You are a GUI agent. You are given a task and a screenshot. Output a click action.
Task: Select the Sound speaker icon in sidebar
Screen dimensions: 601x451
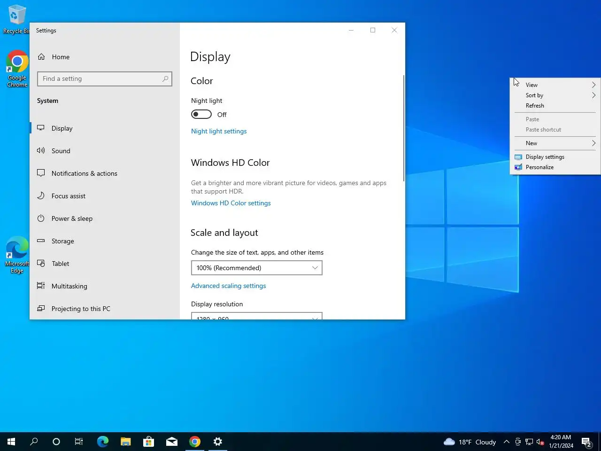(x=41, y=150)
